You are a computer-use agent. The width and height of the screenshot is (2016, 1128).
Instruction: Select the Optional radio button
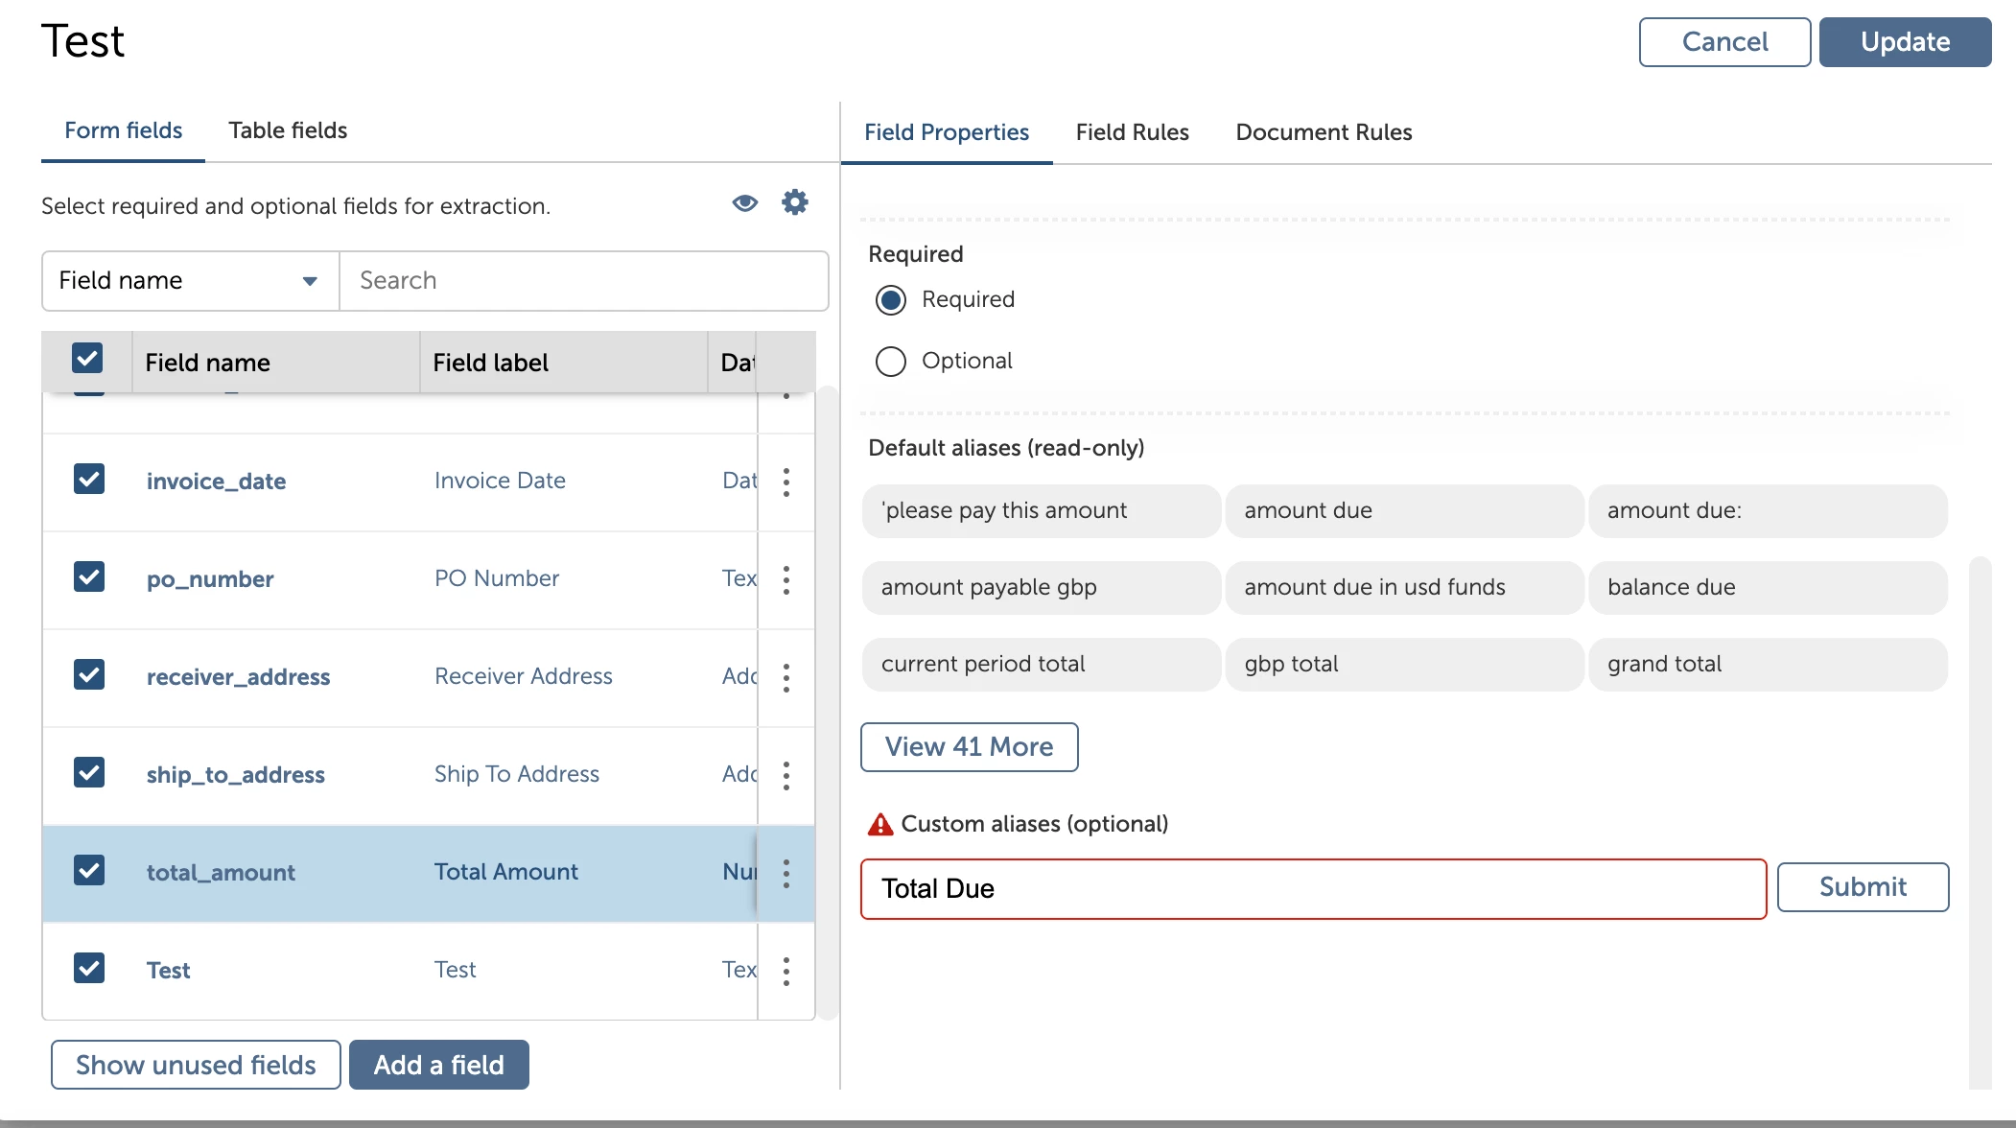tap(890, 362)
